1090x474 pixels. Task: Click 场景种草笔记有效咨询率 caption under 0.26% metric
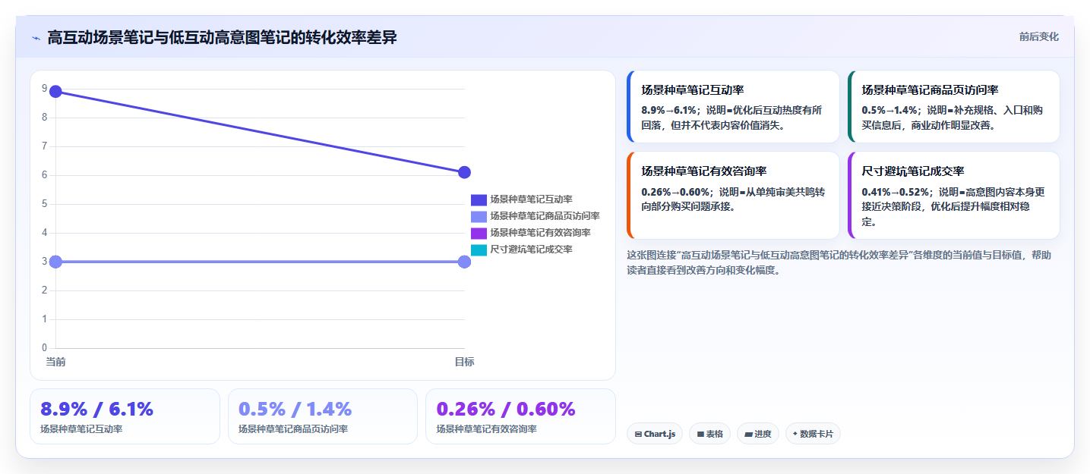[486, 429]
